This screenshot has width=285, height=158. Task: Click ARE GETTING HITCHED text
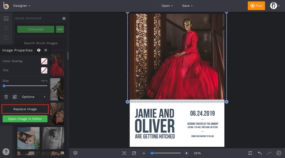pyautogui.click(x=155, y=136)
